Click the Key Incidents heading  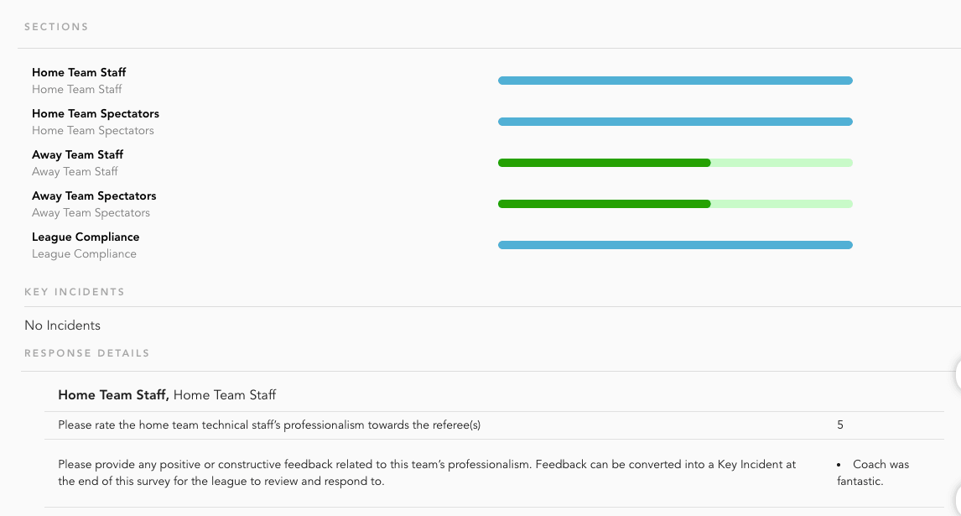[x=75, y=292]
